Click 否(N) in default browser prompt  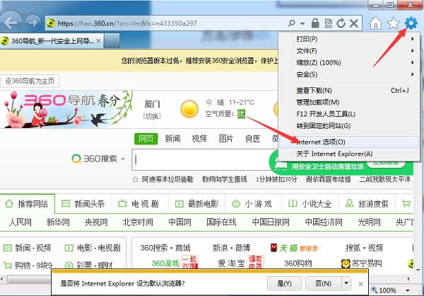click(324, 283)
